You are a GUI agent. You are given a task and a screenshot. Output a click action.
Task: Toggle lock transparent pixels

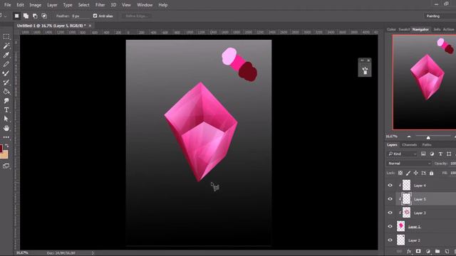point(400,173)
